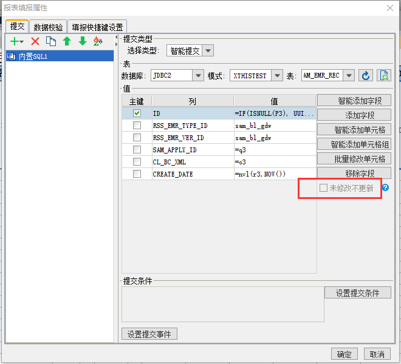Check primary key for SAM_APPLY_ID

point(137,149)
